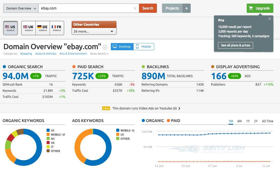
Task: Click the organic Keywords 21.8M value
Action: (x=48, y=91)
